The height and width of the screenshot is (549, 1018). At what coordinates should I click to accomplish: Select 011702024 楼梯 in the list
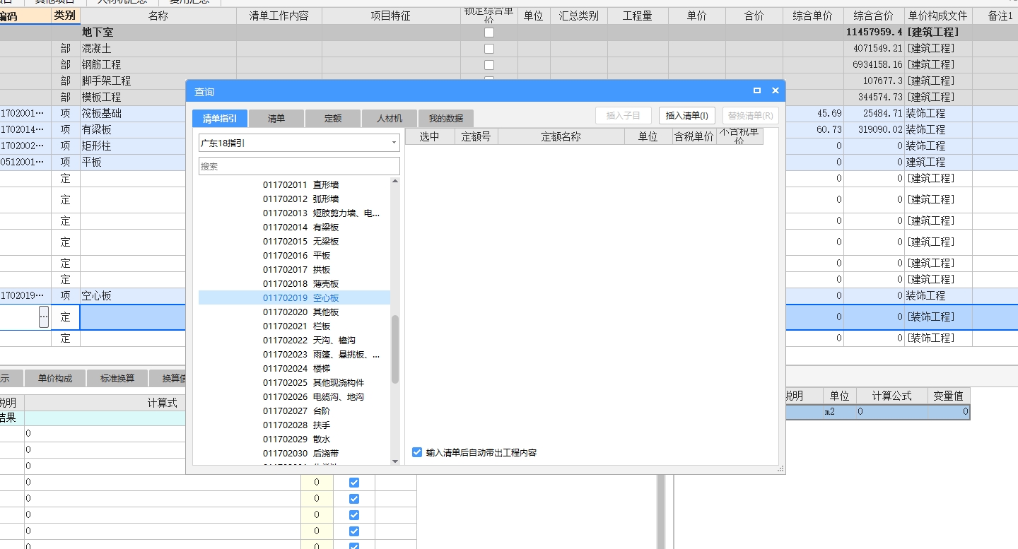coord(296,368)
